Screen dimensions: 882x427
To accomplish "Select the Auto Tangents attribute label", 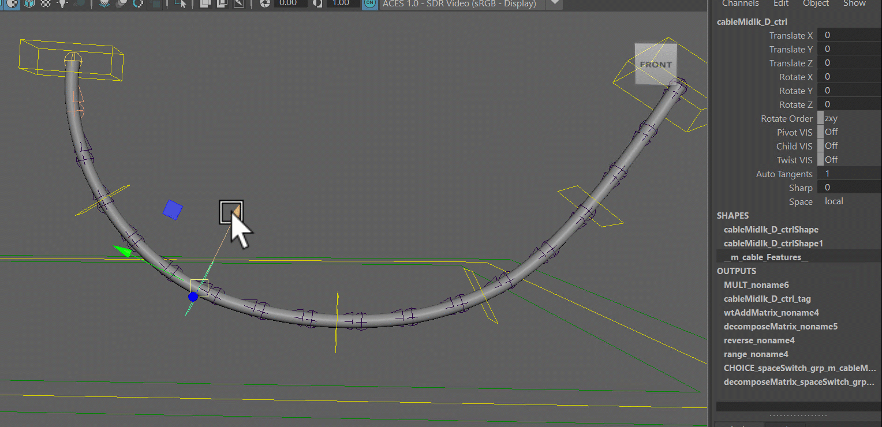I will (784, 174).
